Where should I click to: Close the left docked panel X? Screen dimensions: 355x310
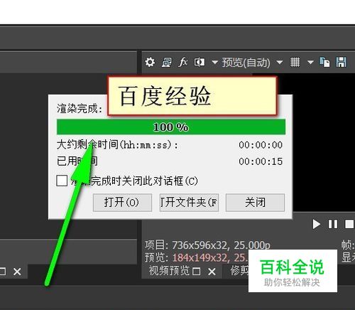coord(17,272)
